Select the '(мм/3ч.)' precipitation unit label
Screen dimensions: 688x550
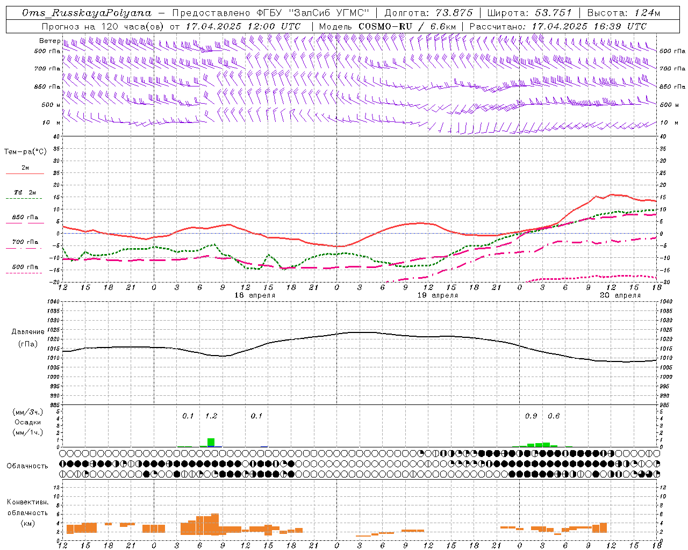27,412
